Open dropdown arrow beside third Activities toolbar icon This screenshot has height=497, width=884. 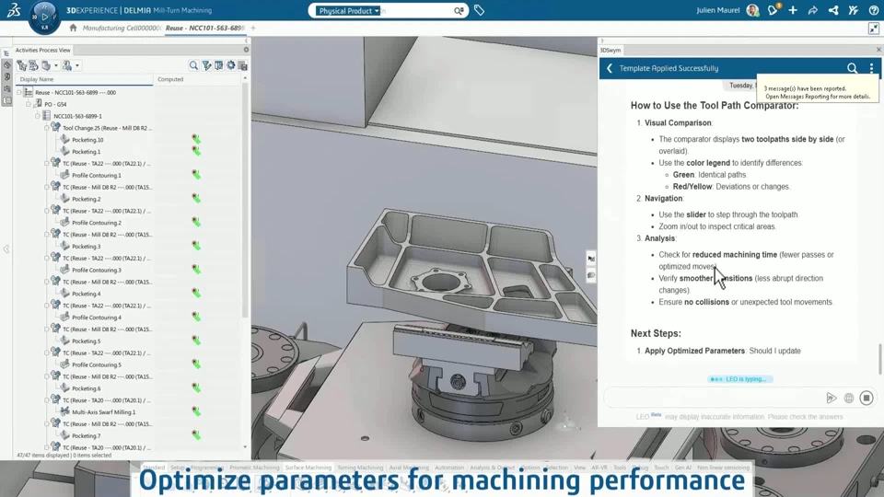pos(56,66)
